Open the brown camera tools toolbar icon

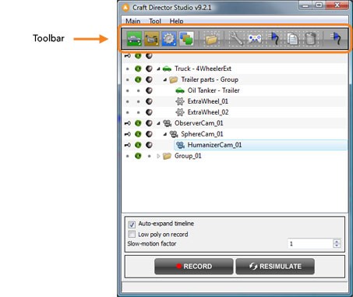point(152,39)
